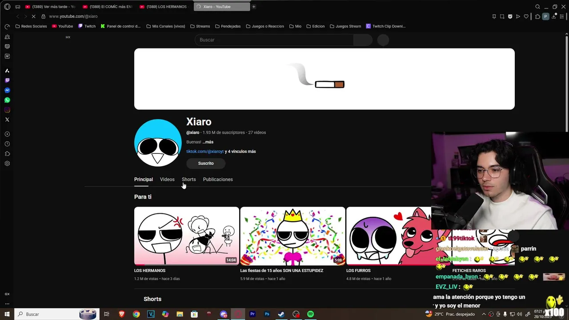Open WhatsApp in the sidebar
The height and width of the screenshot is (320, 569).
[7, 100]
